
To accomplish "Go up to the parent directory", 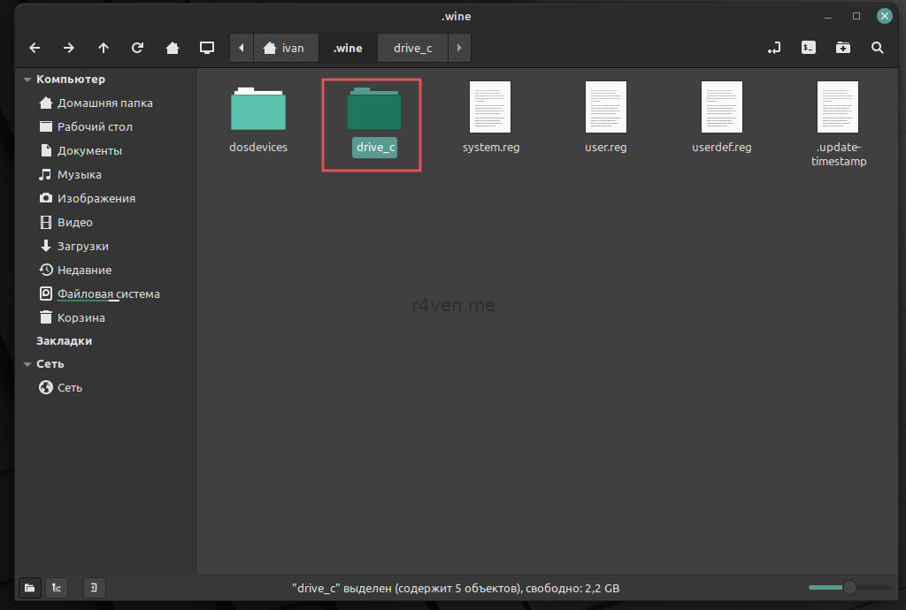I will coord(104,48).
